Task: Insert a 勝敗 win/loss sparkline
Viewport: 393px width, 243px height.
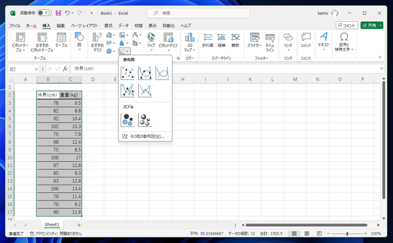Action: click(235, 40)
